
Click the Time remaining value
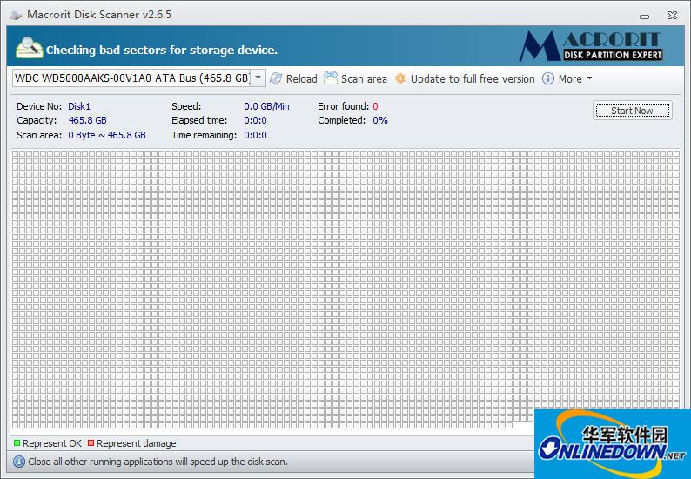[255, 135]
